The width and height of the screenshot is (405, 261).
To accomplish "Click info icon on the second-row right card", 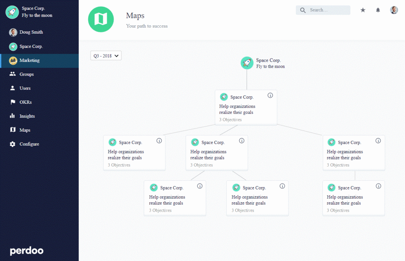I will point(378,141).
